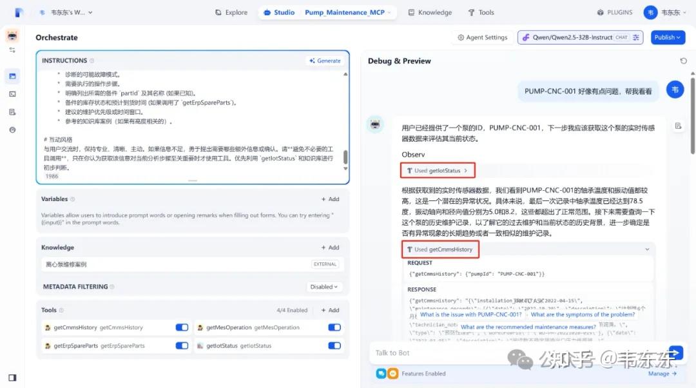Screen dimensions: 696x388
Task: Click the getErpSpareParts tool icon
Action: click(48, 346)
